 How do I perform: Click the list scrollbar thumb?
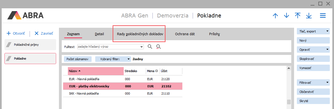(289, 102)
